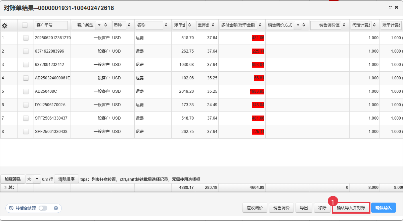Check the row for SPF25061330438
Image resolution: width=403 pixels, height=221 pixels.
tap(26, 132)
